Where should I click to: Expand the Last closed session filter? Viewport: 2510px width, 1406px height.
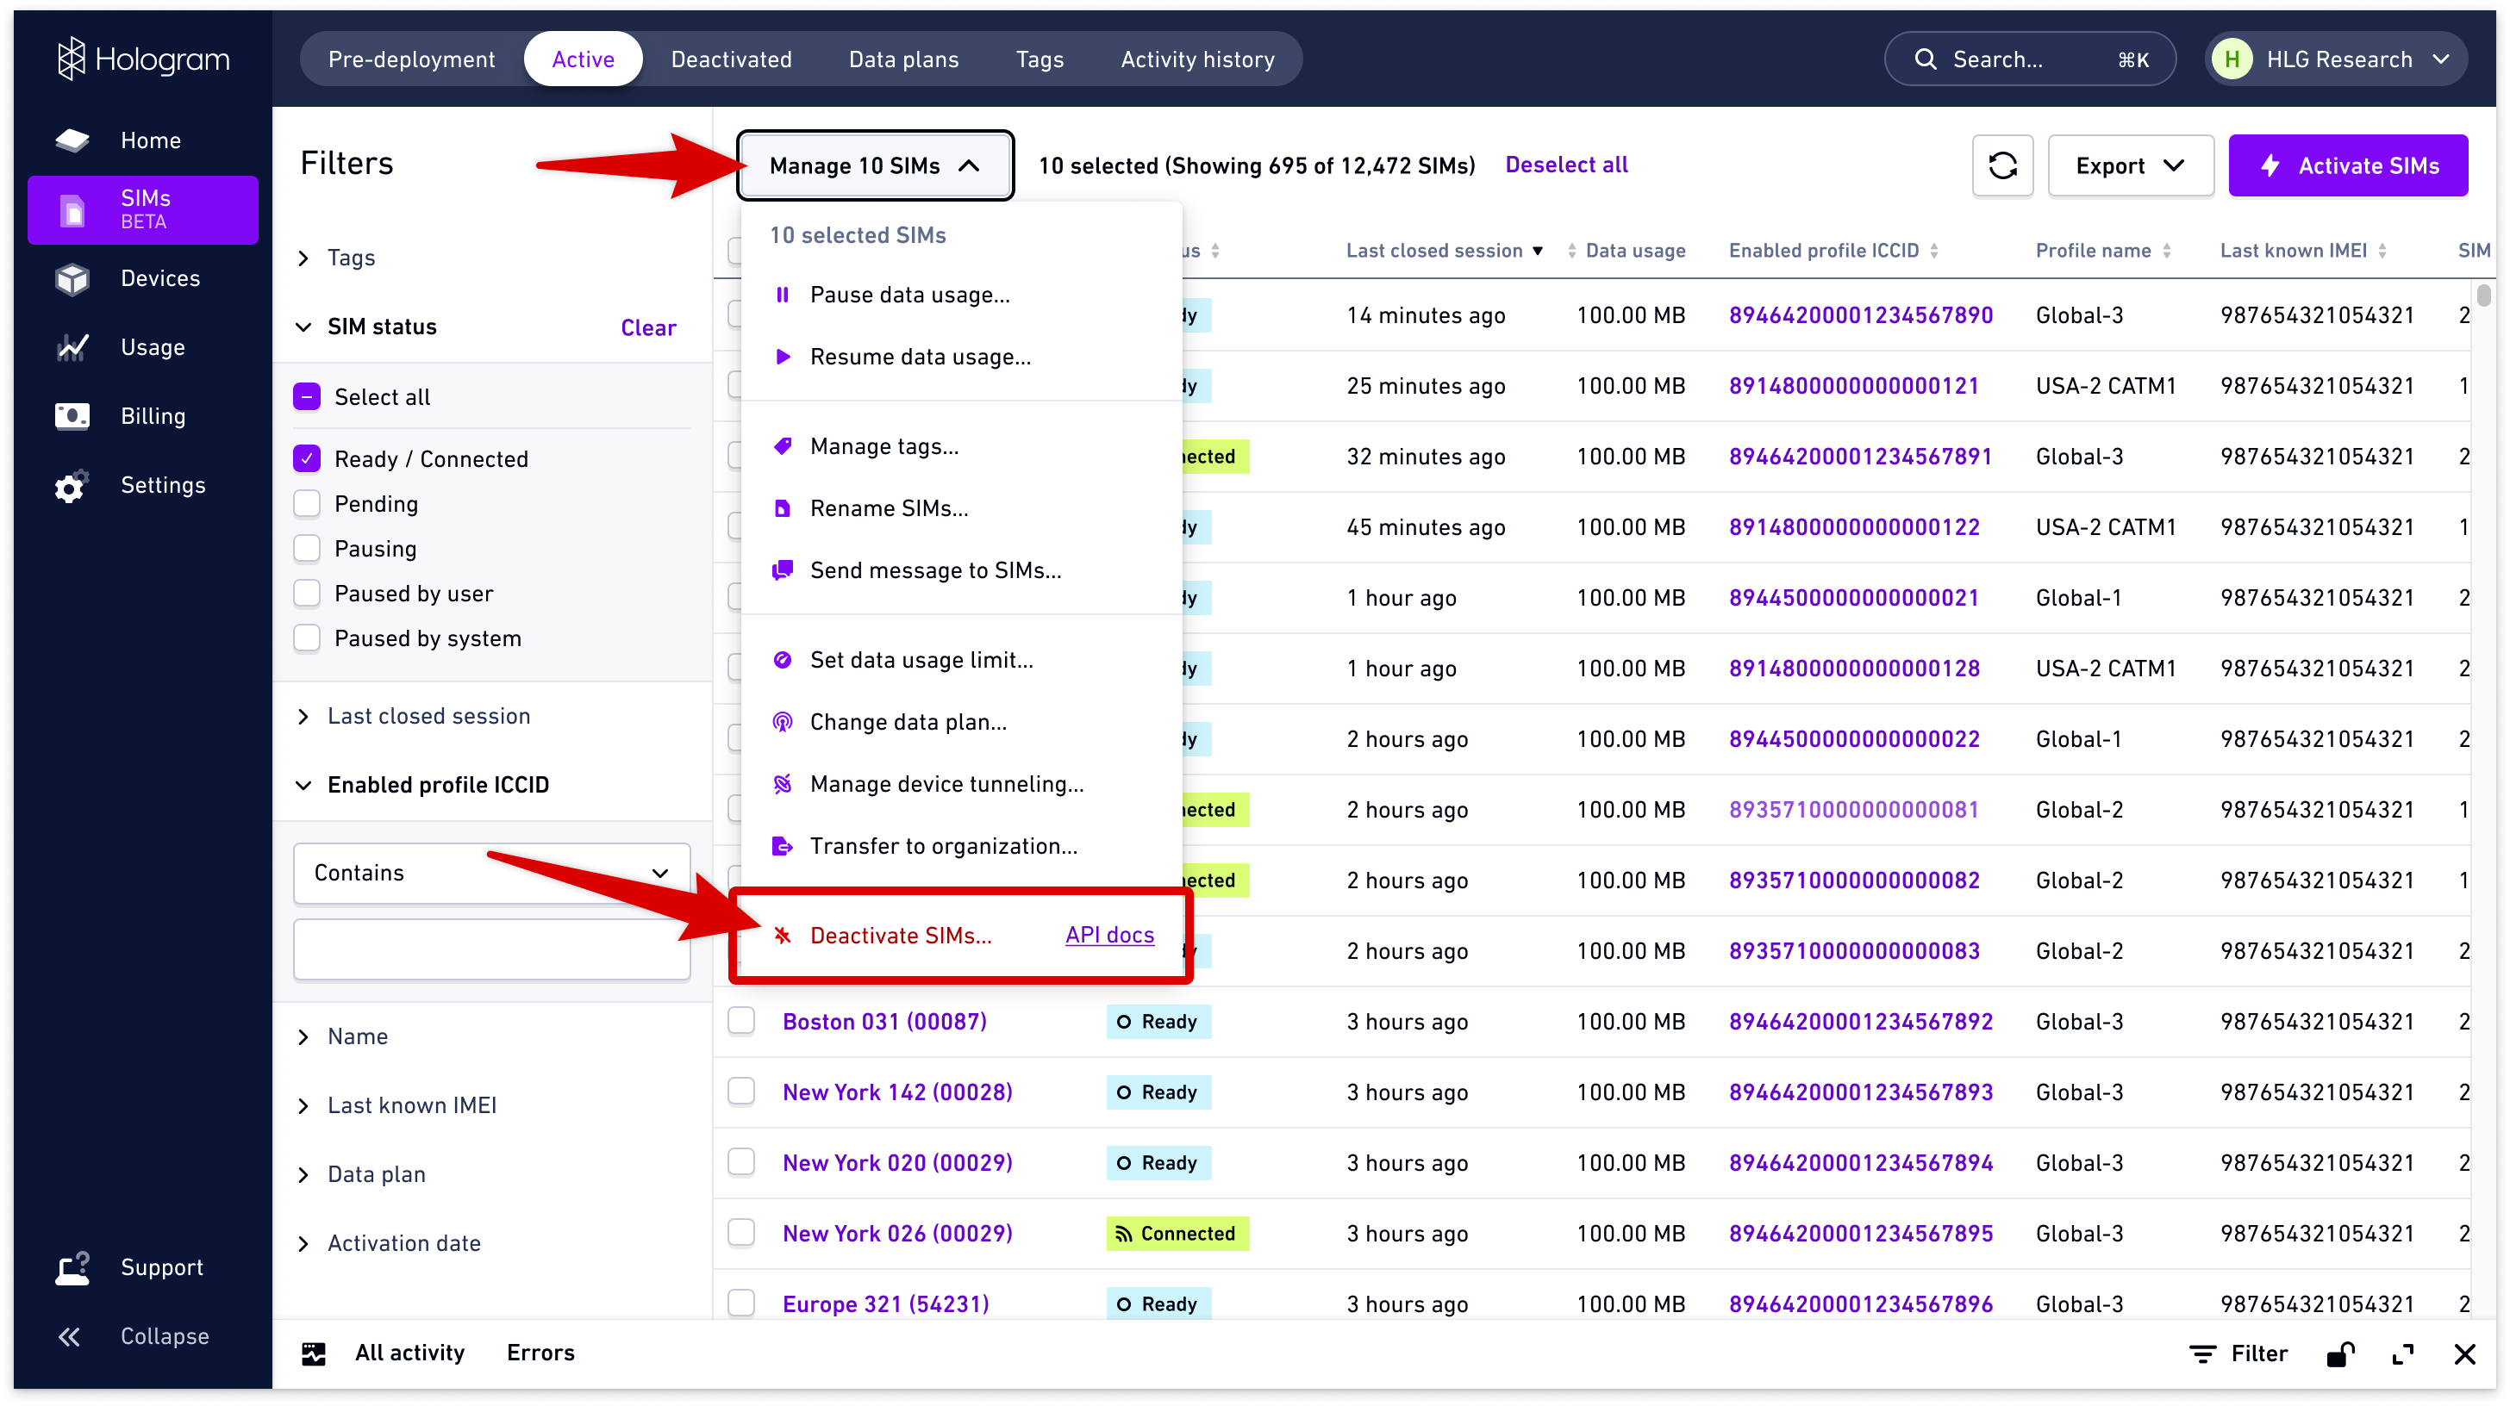(x=428, y=716)
